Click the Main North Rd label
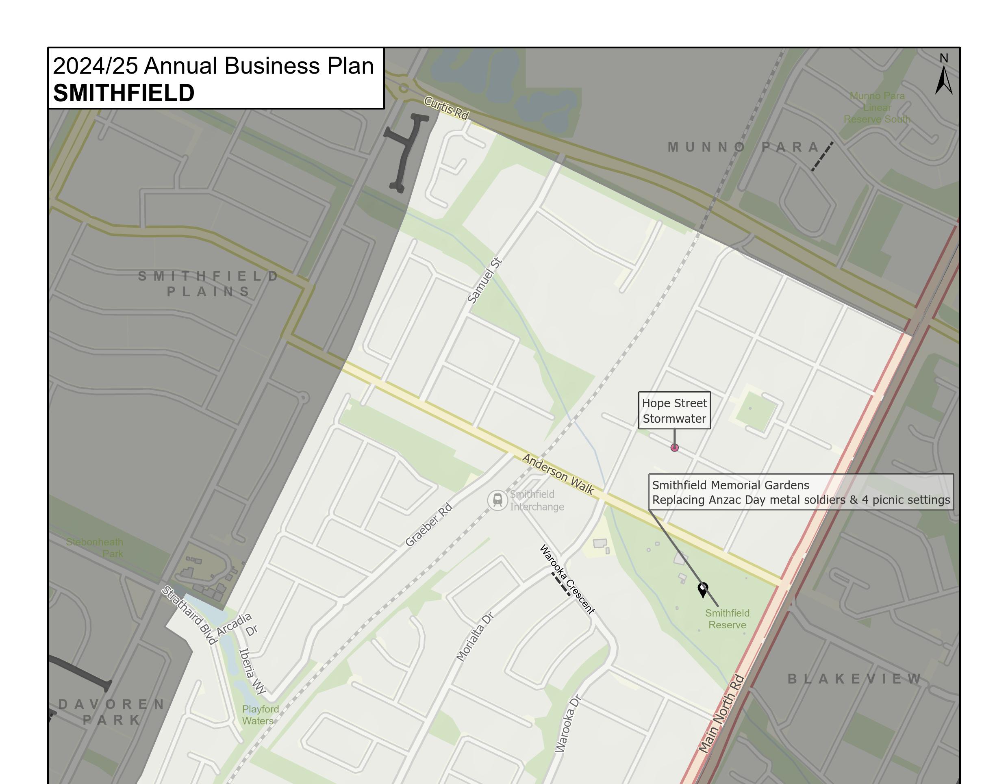 [x=721, y=713]
